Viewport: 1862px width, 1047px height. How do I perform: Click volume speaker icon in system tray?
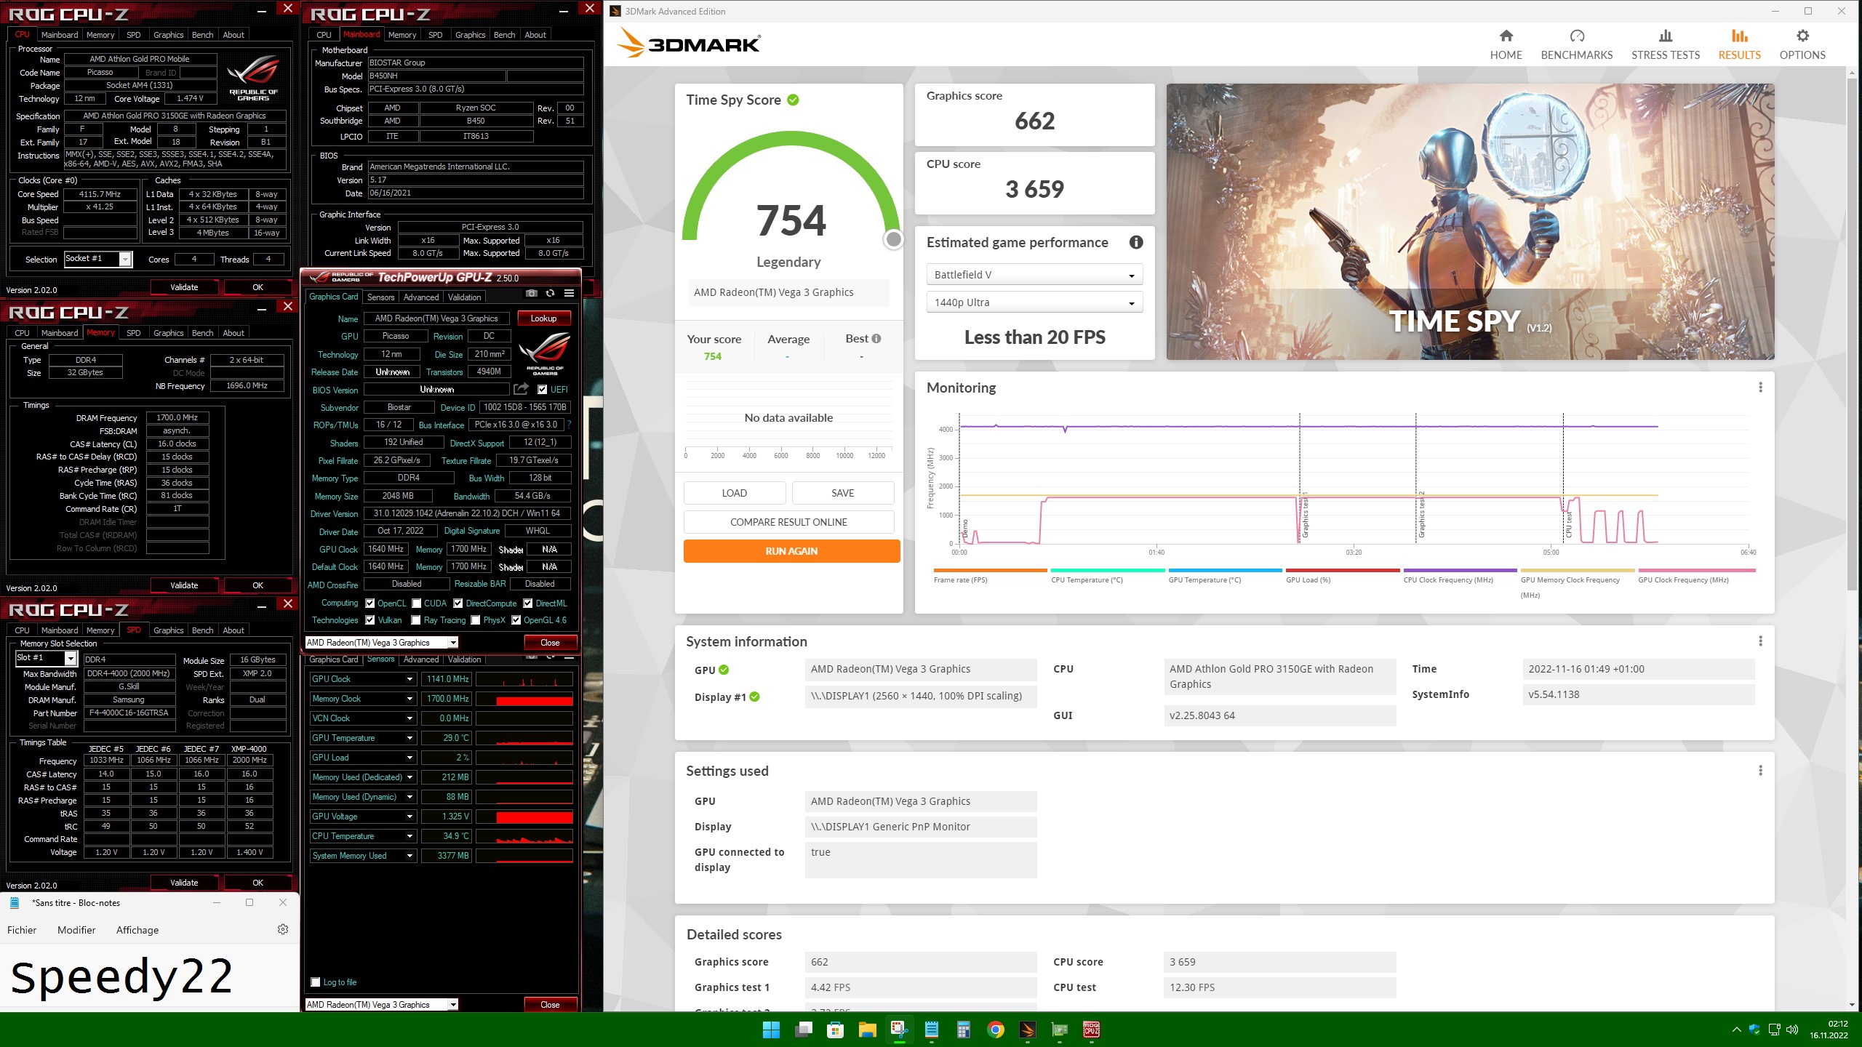[1792, 1030]
